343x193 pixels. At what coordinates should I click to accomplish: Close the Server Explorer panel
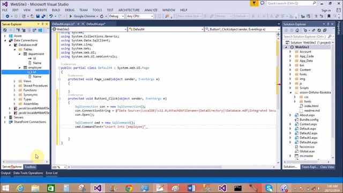(x=47, y=24)
